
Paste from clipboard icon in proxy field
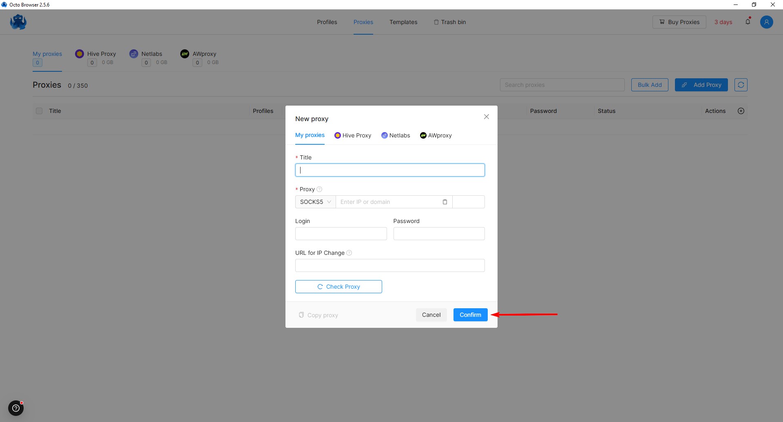pos(445,202)
